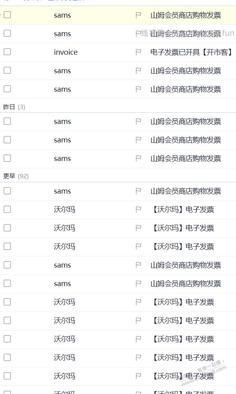Flag the first sams email in the highlighted row

(x=138, y=15)
